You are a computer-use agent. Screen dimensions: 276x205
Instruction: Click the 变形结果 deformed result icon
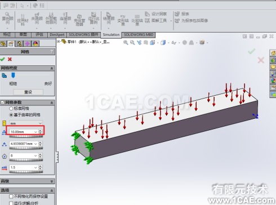[x=123, y=20]
